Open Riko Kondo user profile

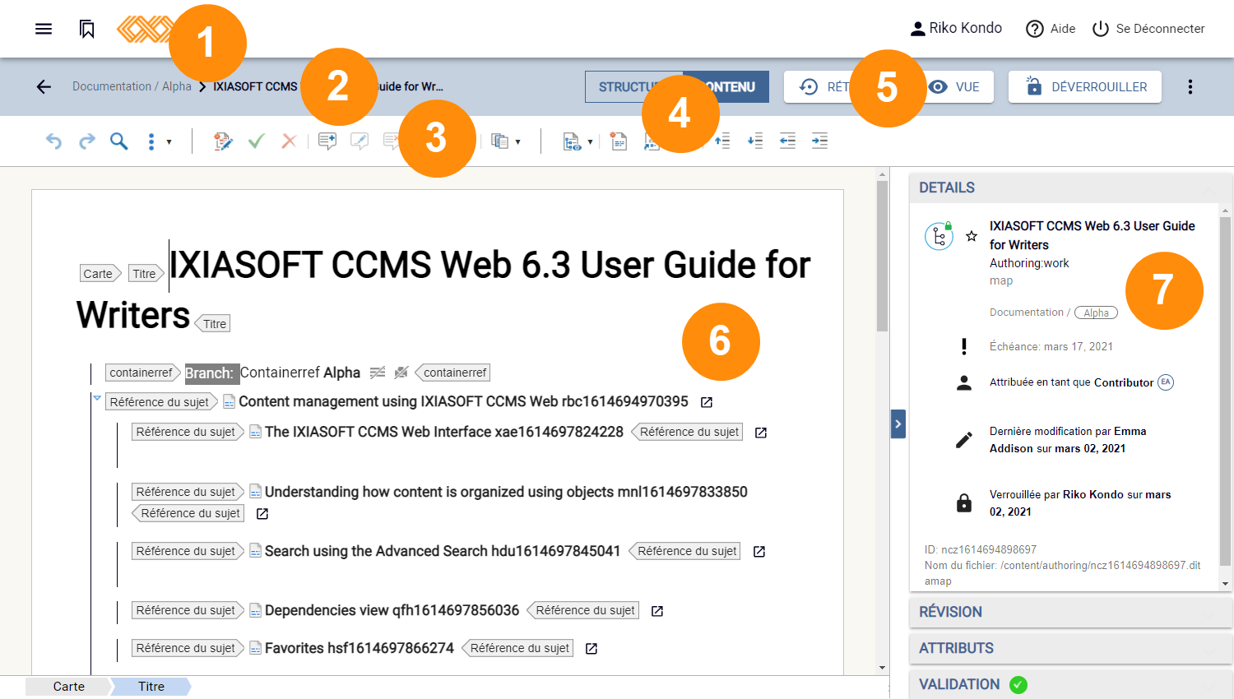(x=956, y=29)
